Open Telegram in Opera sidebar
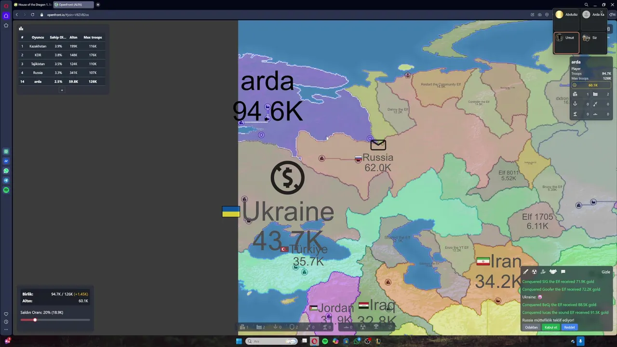Viewport: 617px width, 347px height. [x=6, y=180]
